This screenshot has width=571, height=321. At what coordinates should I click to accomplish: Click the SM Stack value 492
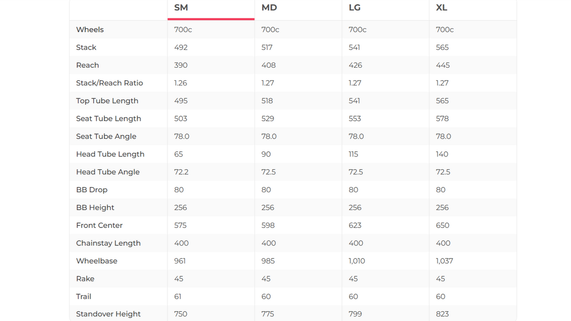[x=181, y=47]
